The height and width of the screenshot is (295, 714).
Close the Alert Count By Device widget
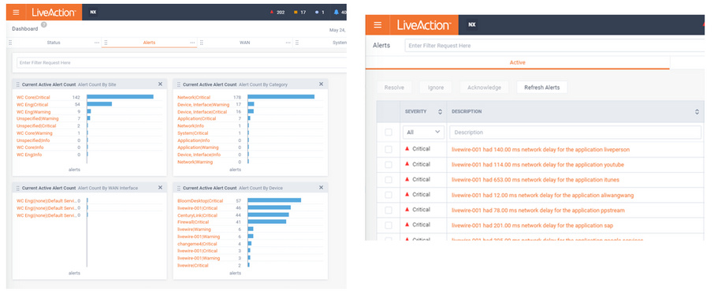321,188
